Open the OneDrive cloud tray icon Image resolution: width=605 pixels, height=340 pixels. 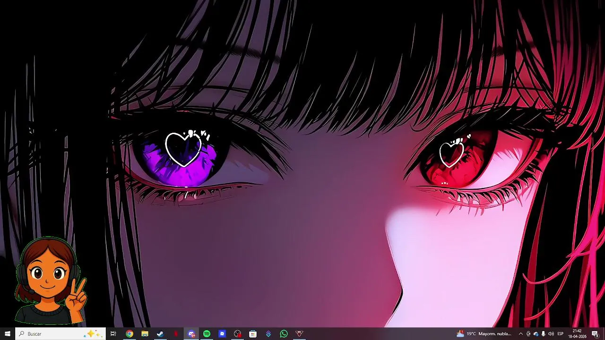[536, 334]
